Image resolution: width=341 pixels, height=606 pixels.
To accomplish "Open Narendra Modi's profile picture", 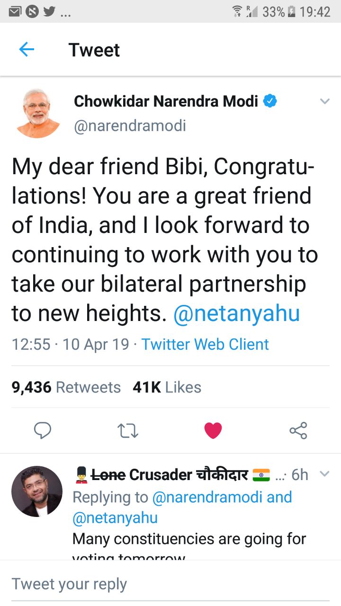I will [38, 114].
